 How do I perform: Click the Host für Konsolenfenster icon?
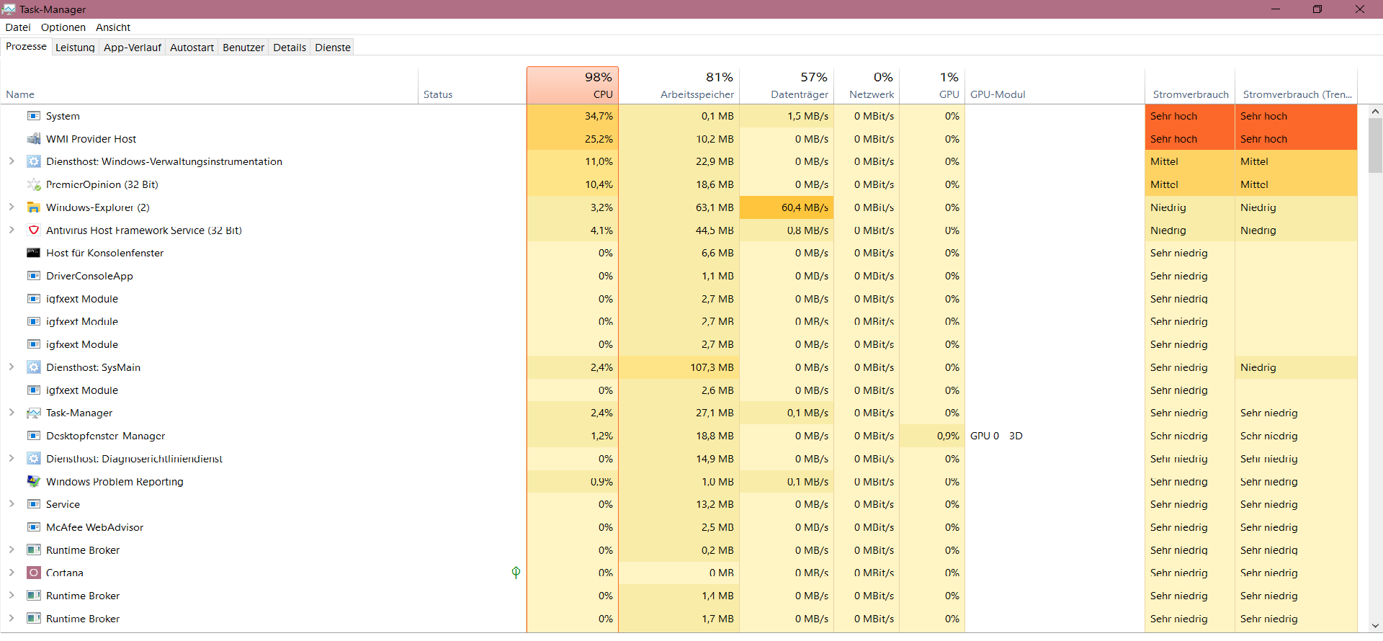pos(33,253)
